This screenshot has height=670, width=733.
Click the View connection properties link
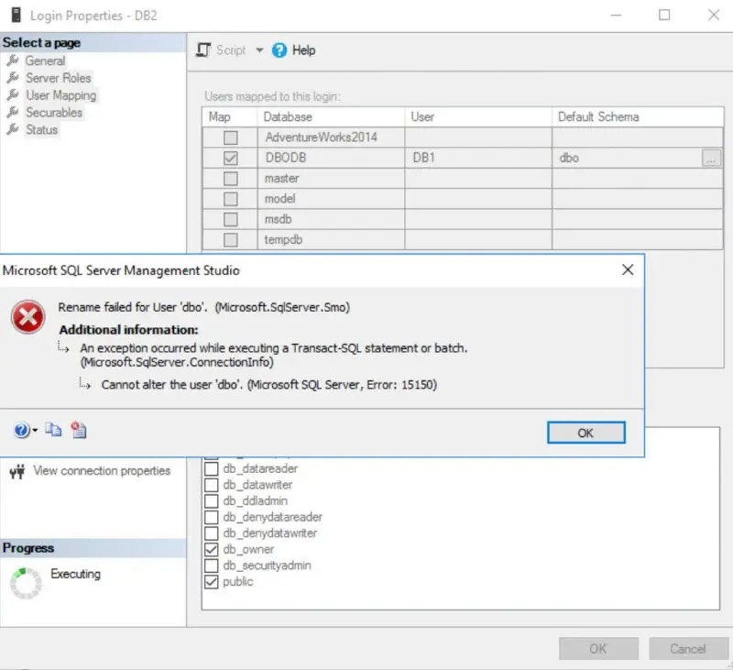102,471
